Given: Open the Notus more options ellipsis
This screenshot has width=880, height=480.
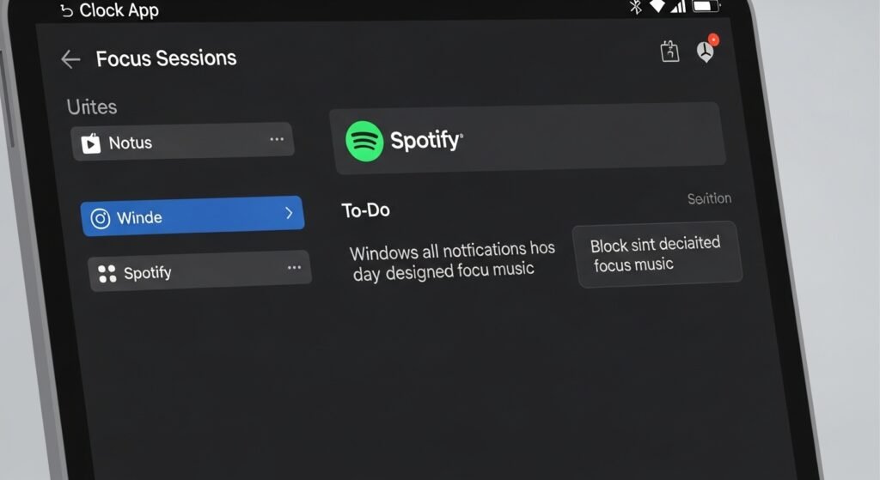Looking at the screenshot, I should tap(277, 140).
